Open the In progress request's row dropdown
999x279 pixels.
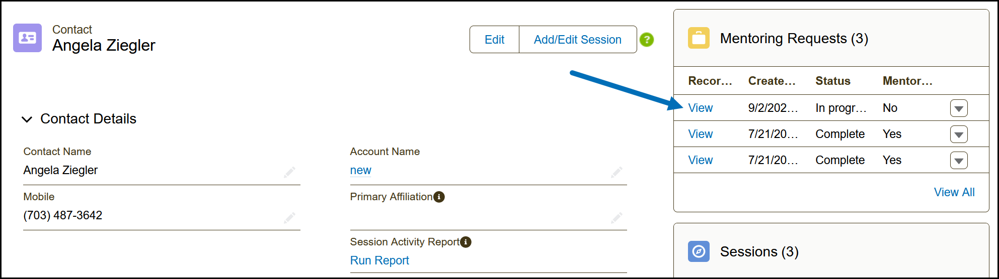tap(959, 108)
